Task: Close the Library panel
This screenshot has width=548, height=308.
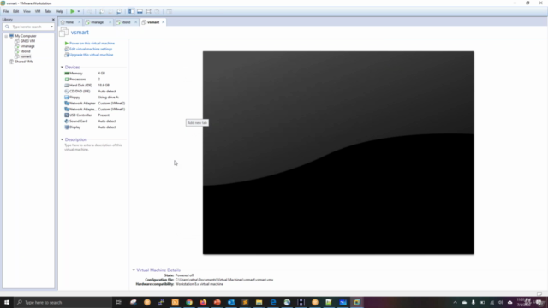Action: tap(53, 20)
